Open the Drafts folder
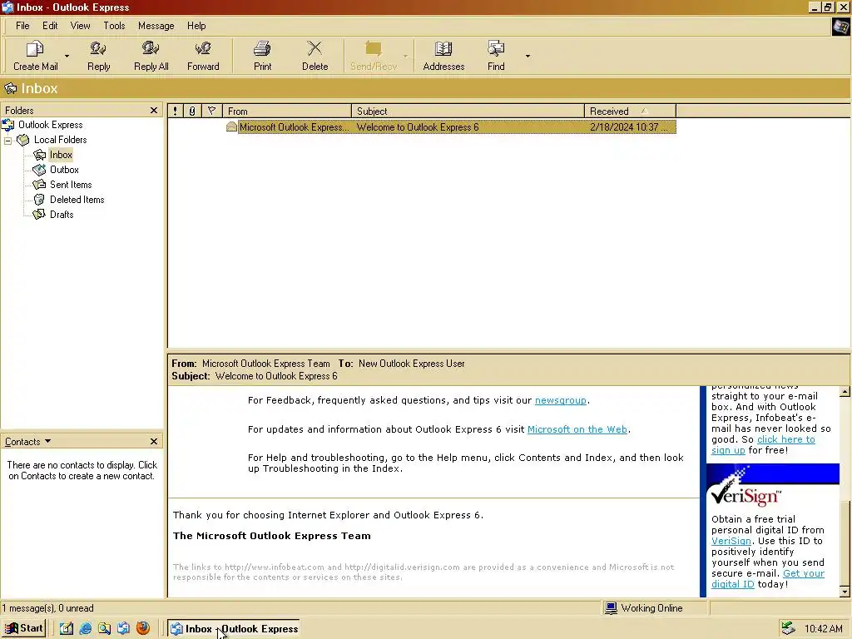Screen dimensions: 852x639 [62, 215]
